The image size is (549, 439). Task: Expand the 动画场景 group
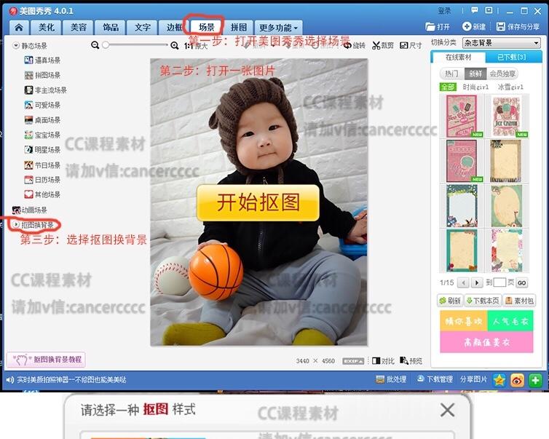click(x=29, y=210)
